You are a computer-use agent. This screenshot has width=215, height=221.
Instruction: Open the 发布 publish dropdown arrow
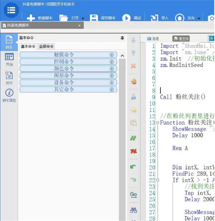pyautogui.click(x=199, y=18)
